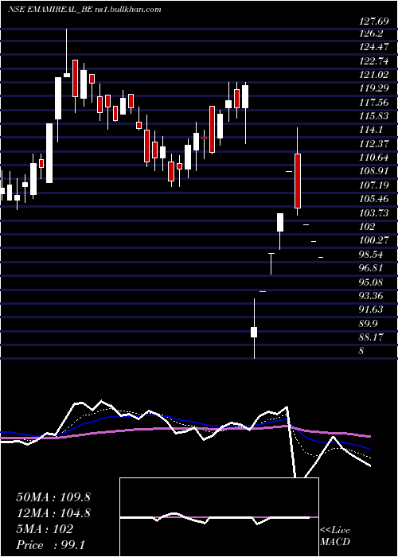Click the 107.19 price axis label
This screenshot has height=557, width=398.
click(374, 185)
